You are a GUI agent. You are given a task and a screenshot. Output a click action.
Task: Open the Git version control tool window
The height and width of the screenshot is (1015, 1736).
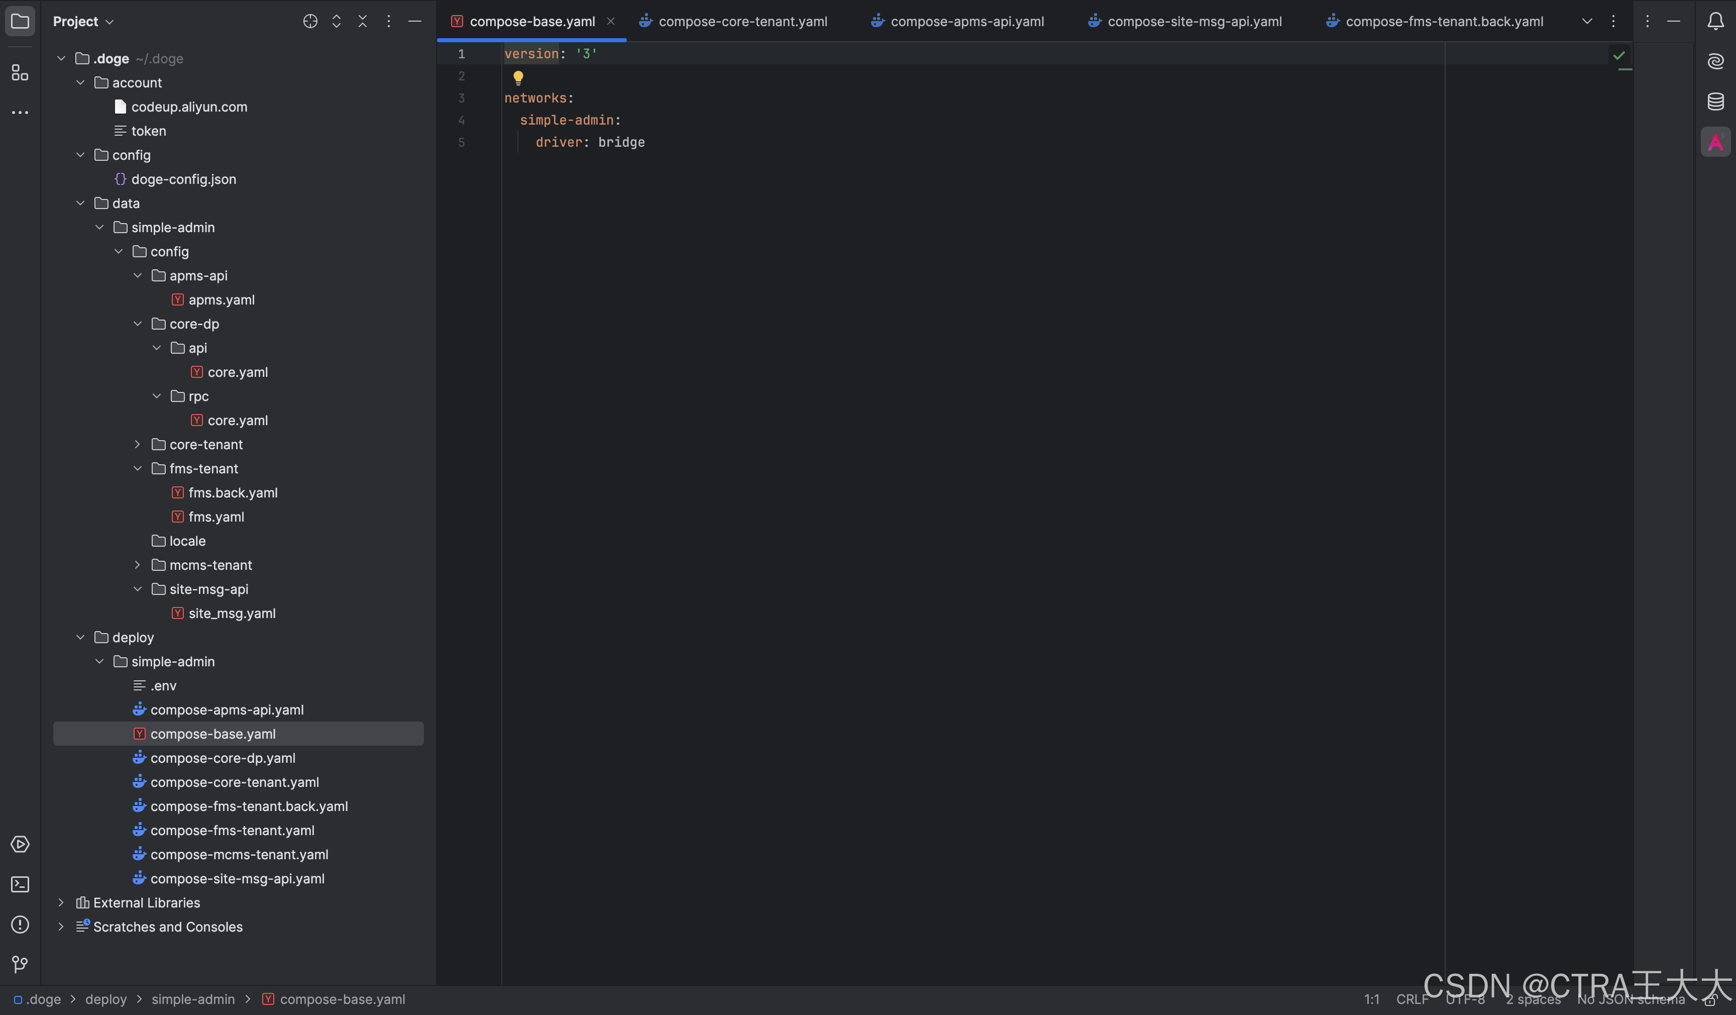tap(20, 964)
